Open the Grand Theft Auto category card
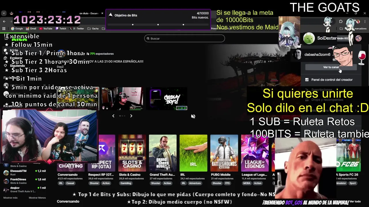 point(163,153)
